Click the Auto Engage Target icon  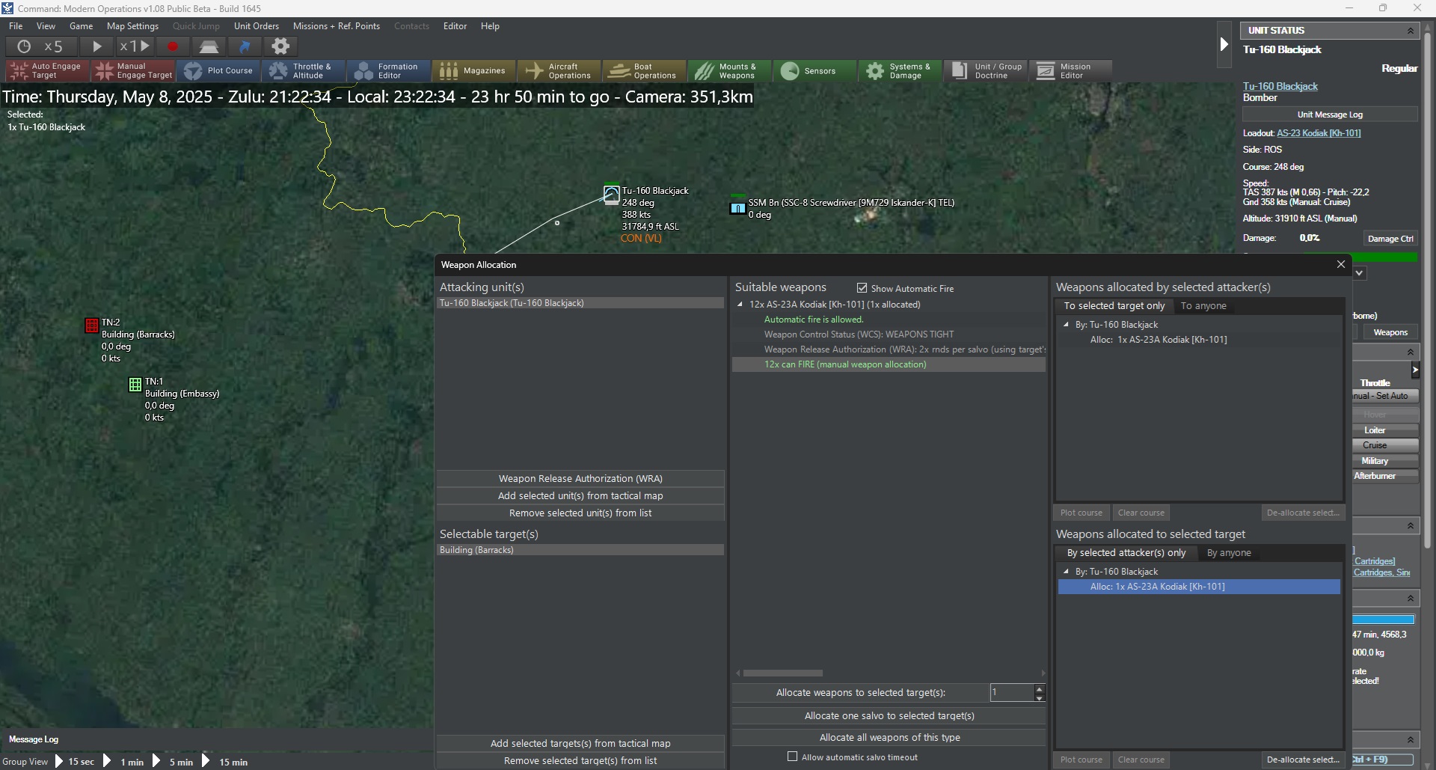[x=19, y=71]
